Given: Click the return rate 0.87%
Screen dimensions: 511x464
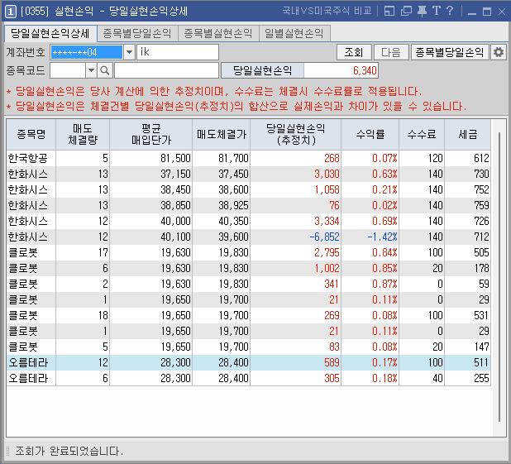Looking at the screenshot, I should tap(384, 284).
